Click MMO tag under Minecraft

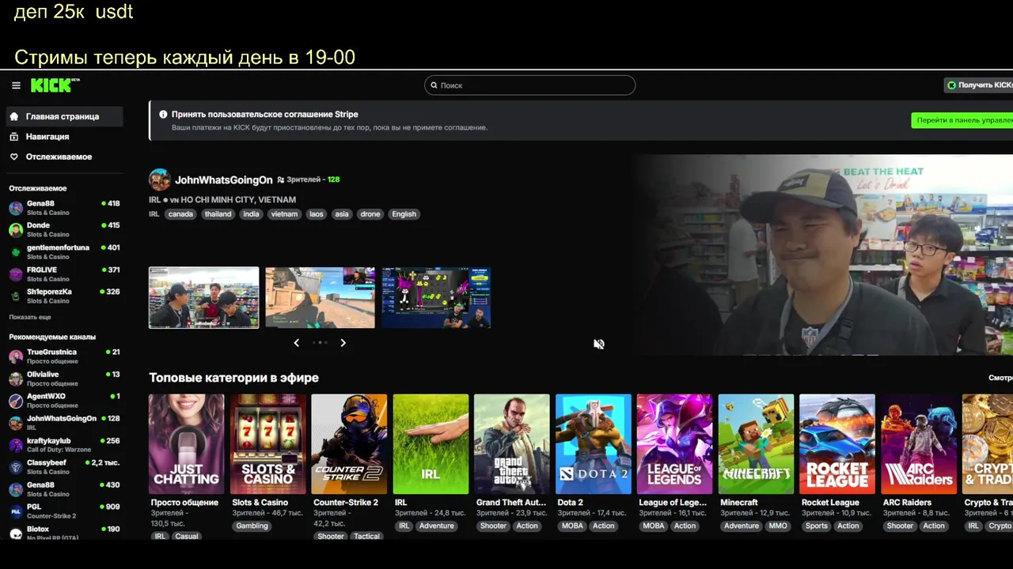[x=777, y=526]
